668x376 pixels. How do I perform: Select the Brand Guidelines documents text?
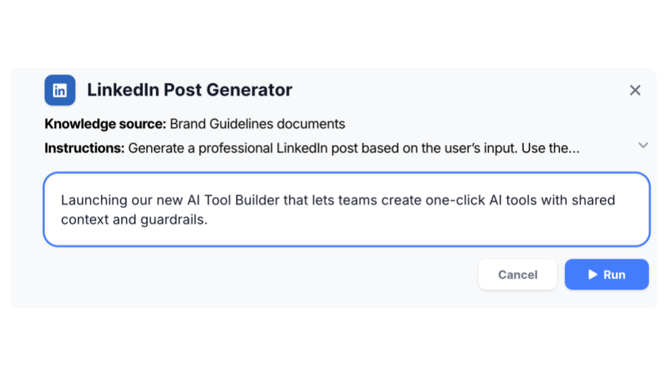(x=257, y=124)
